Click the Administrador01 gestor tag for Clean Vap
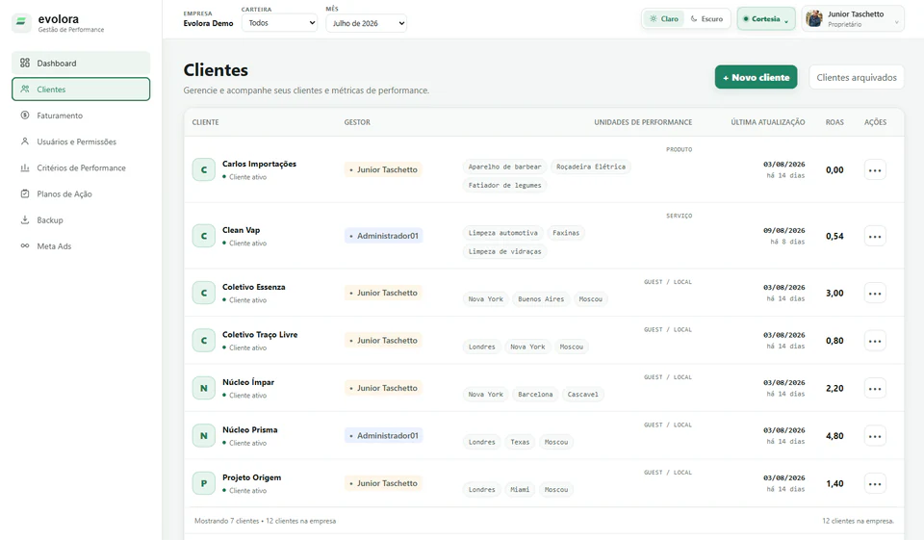The width and height of the screenshot is (924, 540). [x=384, y=236]
